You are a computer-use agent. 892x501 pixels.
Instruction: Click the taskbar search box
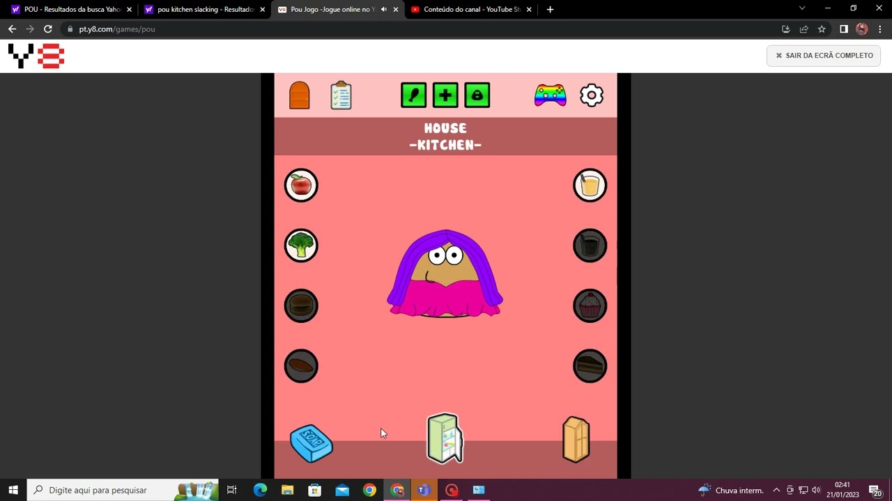point(123,490)
